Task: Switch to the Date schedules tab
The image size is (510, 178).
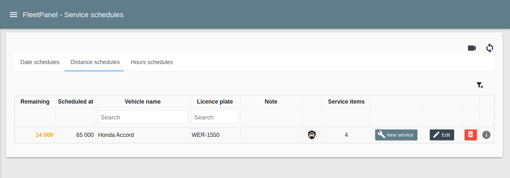Action: pos(40,62)
